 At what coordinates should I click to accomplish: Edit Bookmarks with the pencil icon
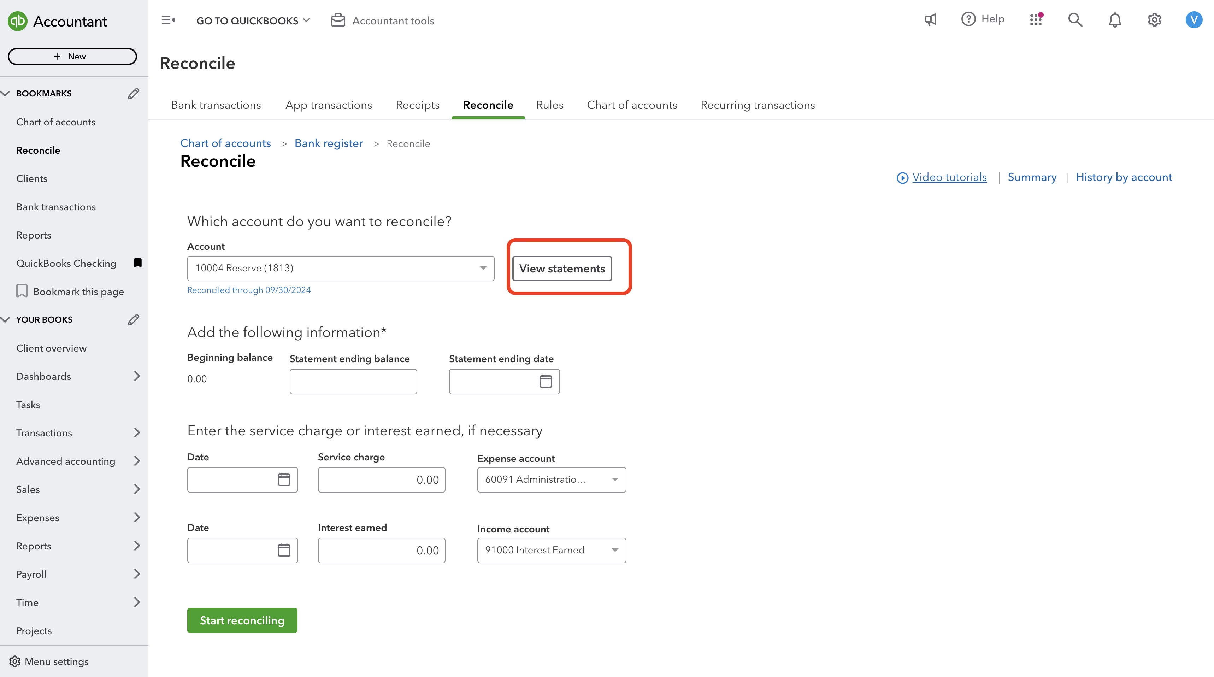(133, 93)
